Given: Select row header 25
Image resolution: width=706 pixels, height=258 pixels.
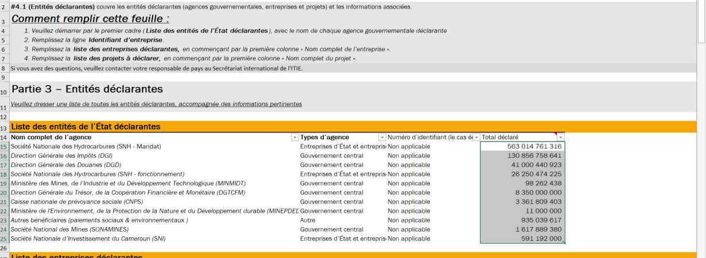Looking at the screenshot, I should pos(4,239).
